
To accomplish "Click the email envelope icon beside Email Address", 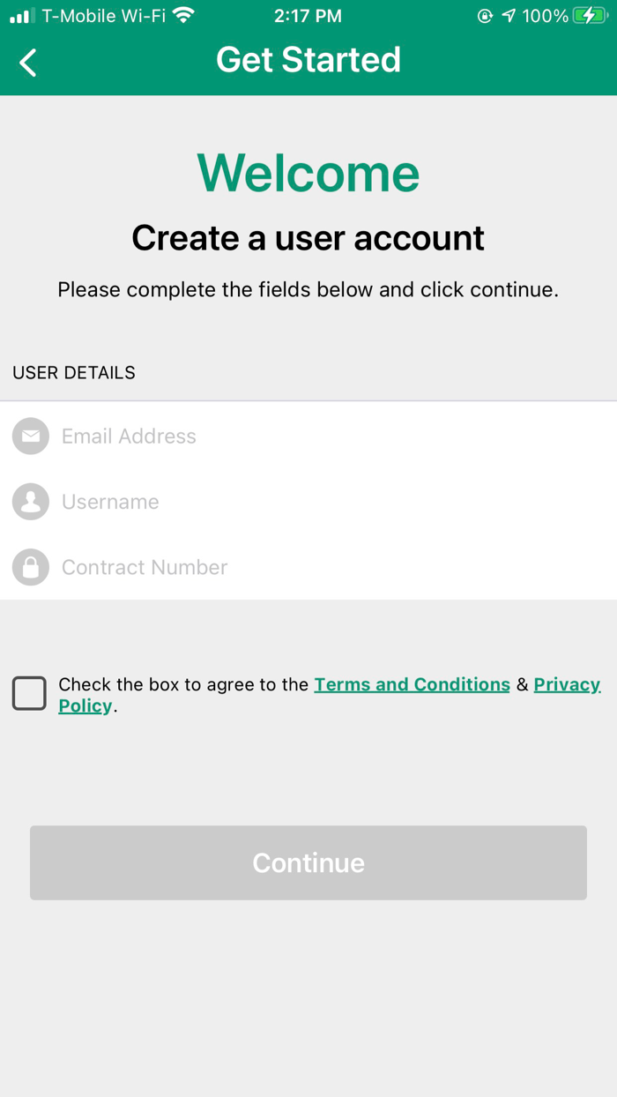I will (30, 436).
